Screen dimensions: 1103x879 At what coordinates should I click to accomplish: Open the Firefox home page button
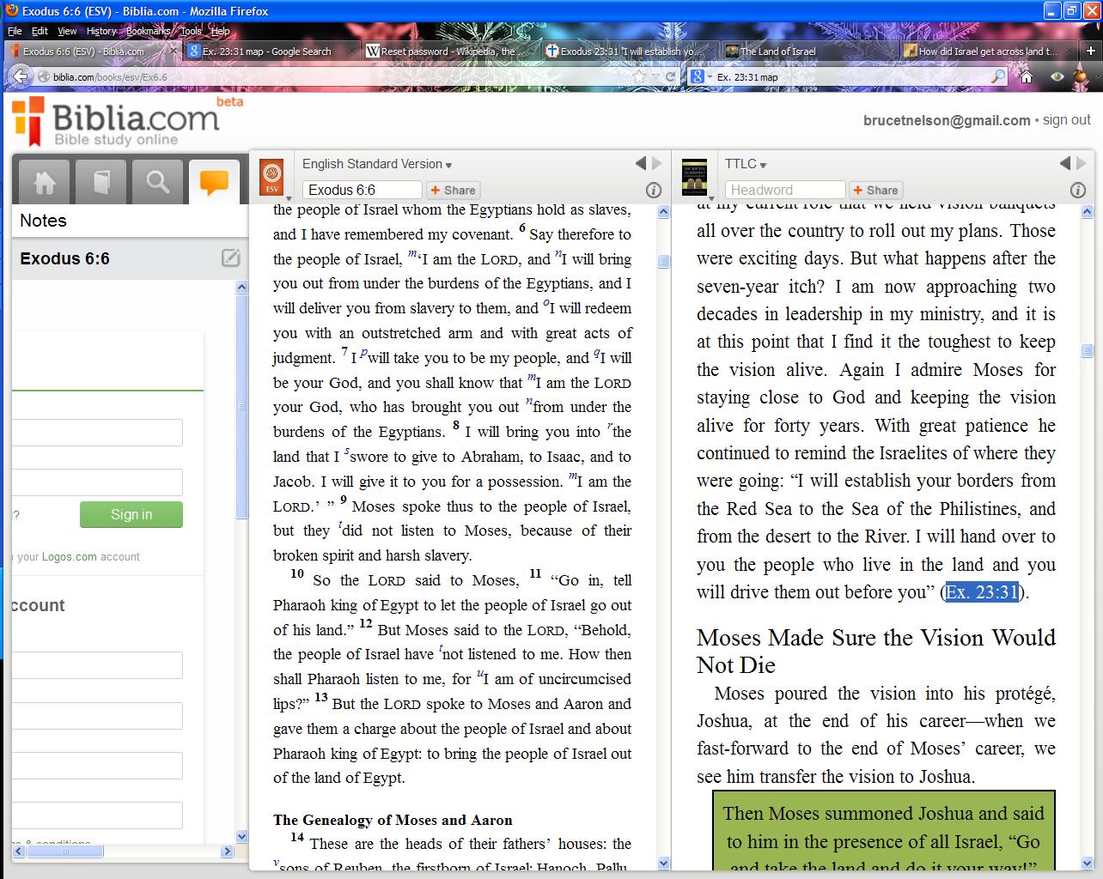tap(1026, 76)
